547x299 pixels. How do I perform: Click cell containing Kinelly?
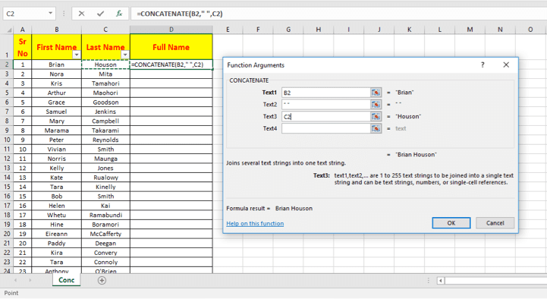[105, 187]
